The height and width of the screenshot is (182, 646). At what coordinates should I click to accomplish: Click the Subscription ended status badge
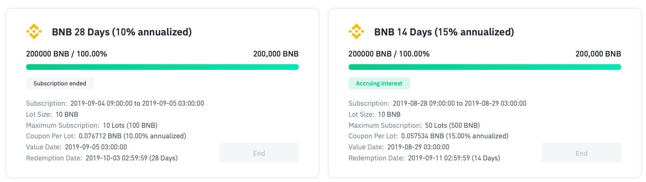pyautogui.click(x=60, y=84)
